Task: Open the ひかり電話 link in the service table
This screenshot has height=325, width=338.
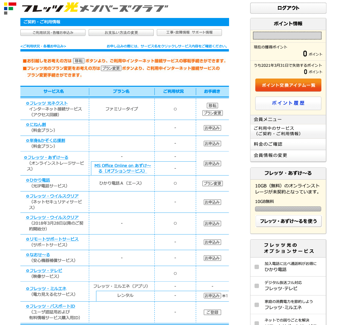Action: tap(38, 180)
